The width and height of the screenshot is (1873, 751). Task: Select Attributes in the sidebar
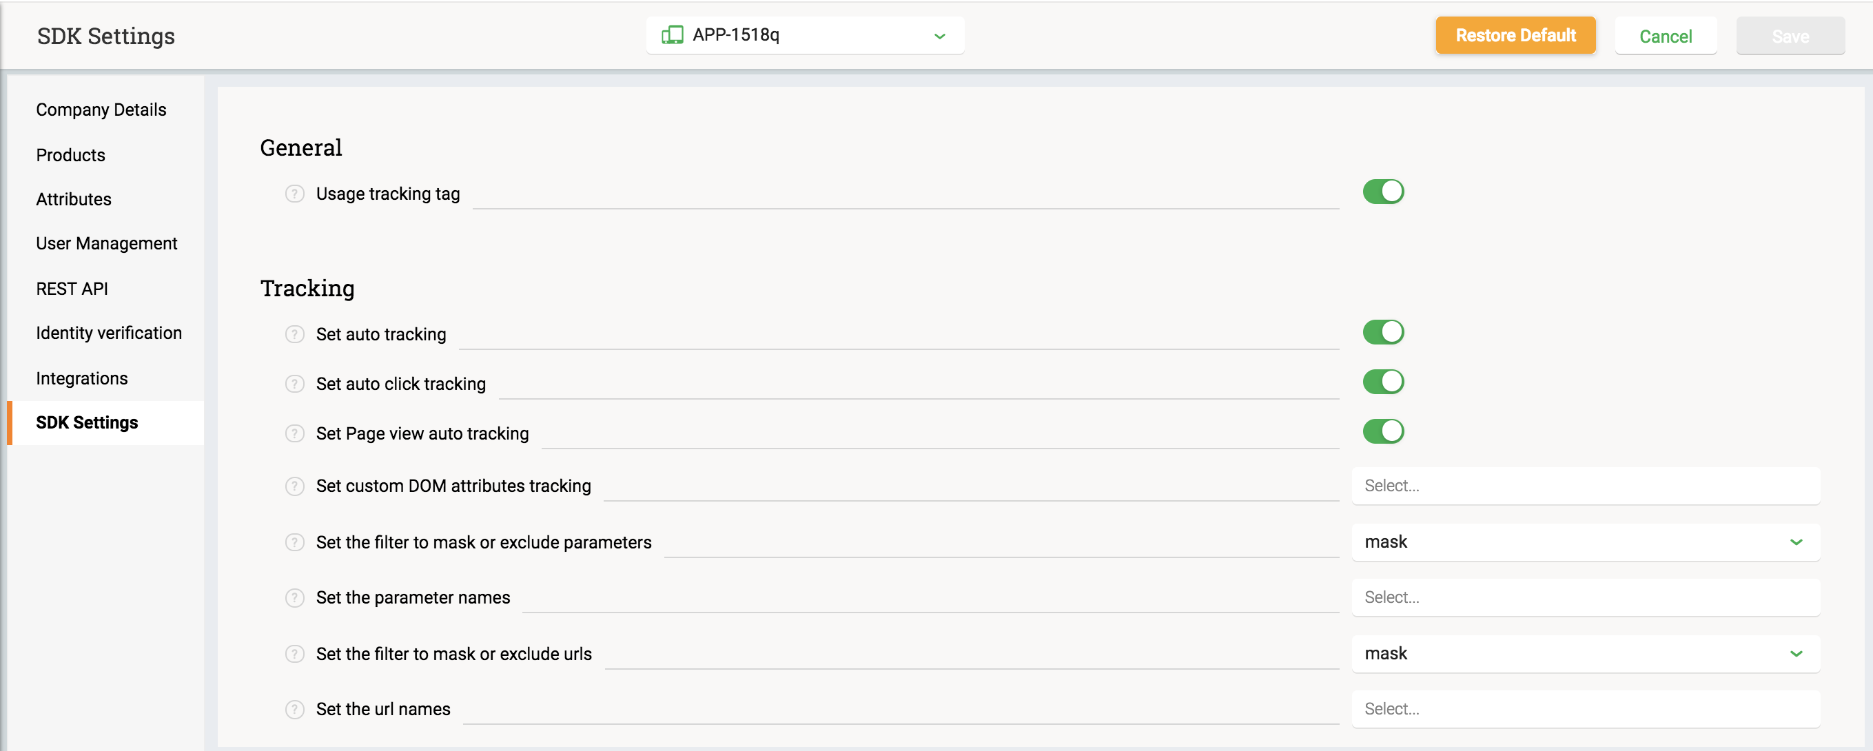pyautogui.click(x=74, y=199)
